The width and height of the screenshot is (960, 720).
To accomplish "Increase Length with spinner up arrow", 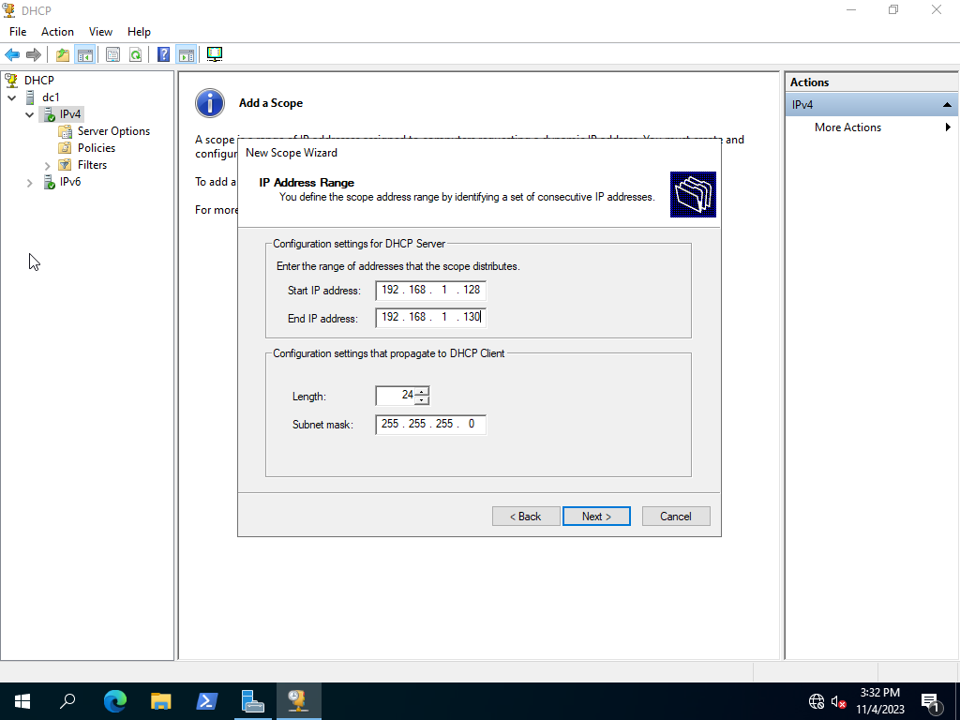I will tap(422, 391).
